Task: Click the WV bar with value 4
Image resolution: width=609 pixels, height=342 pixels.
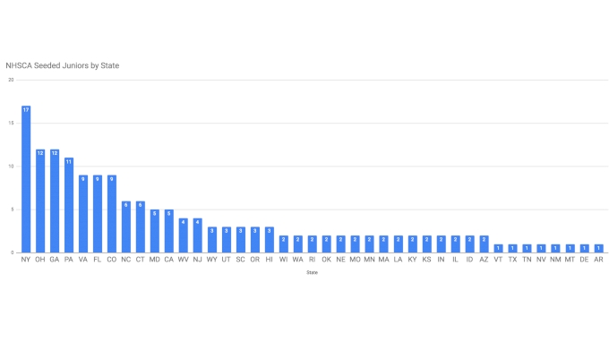Action: coord(184,235)
